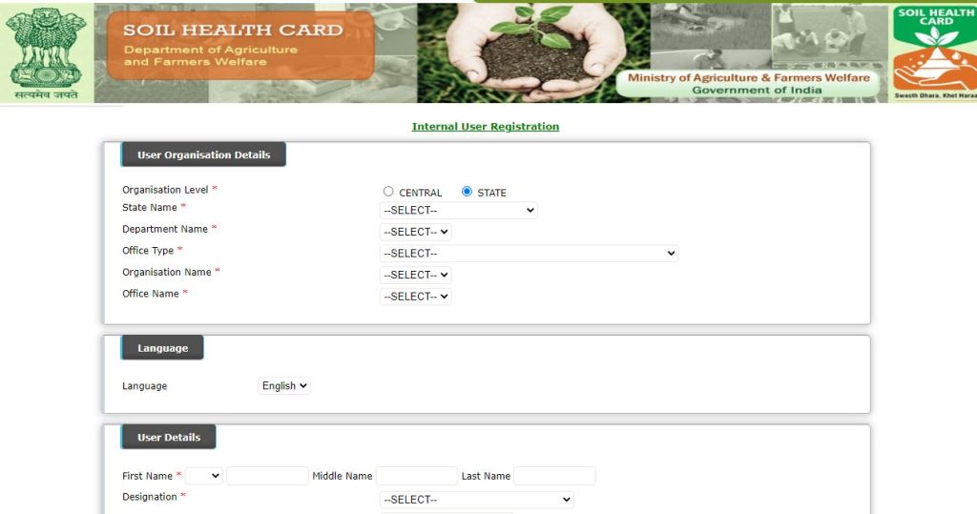Click the Language section header
This screenshot has height=514, width=977.
click(162, 348)
